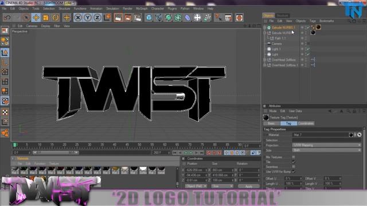Click the white material swatch
The height and width of the screenshot is (206, 367).
pos(143,171)
